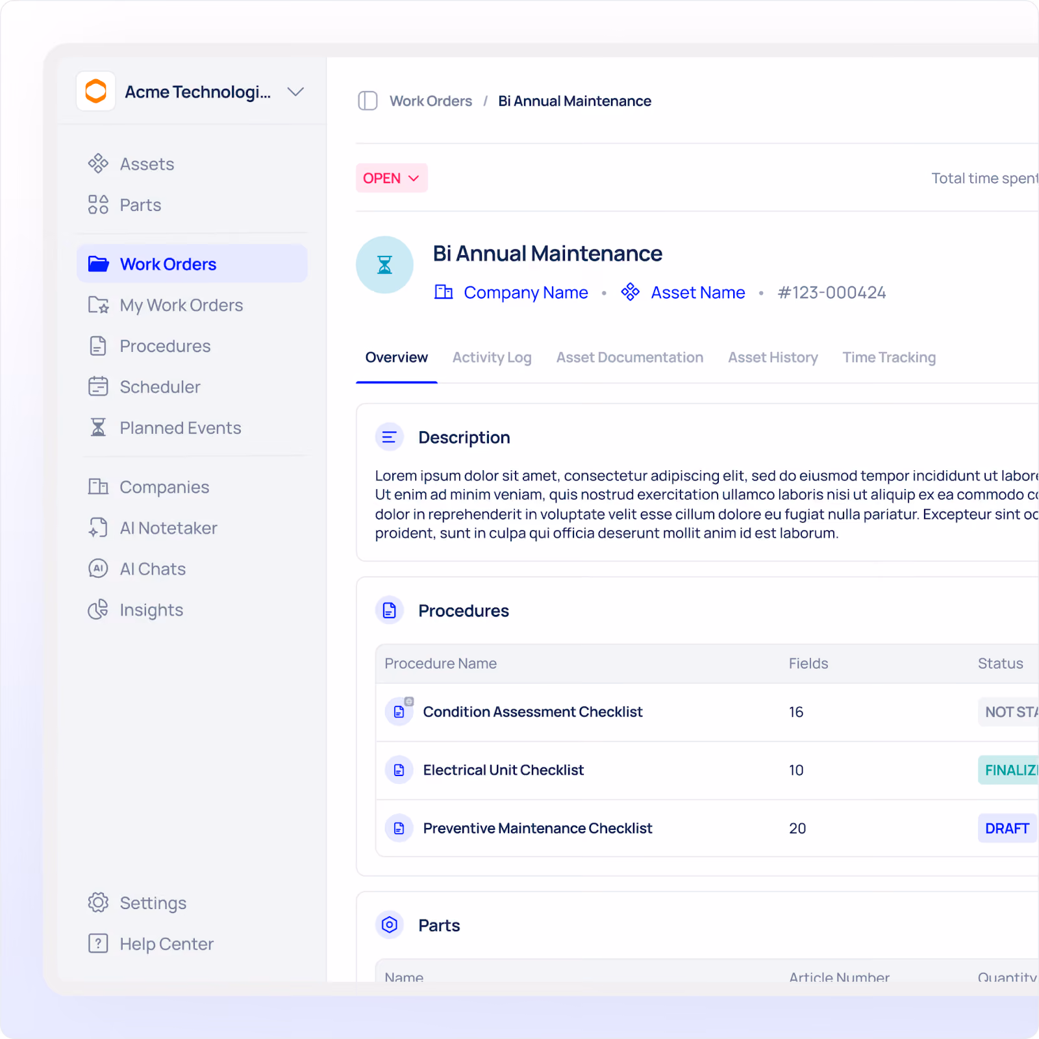Toggle the sidebar collapse icon near breadcrumb
Screen dimensions: 1039x1039
click(x=368, y=101)
